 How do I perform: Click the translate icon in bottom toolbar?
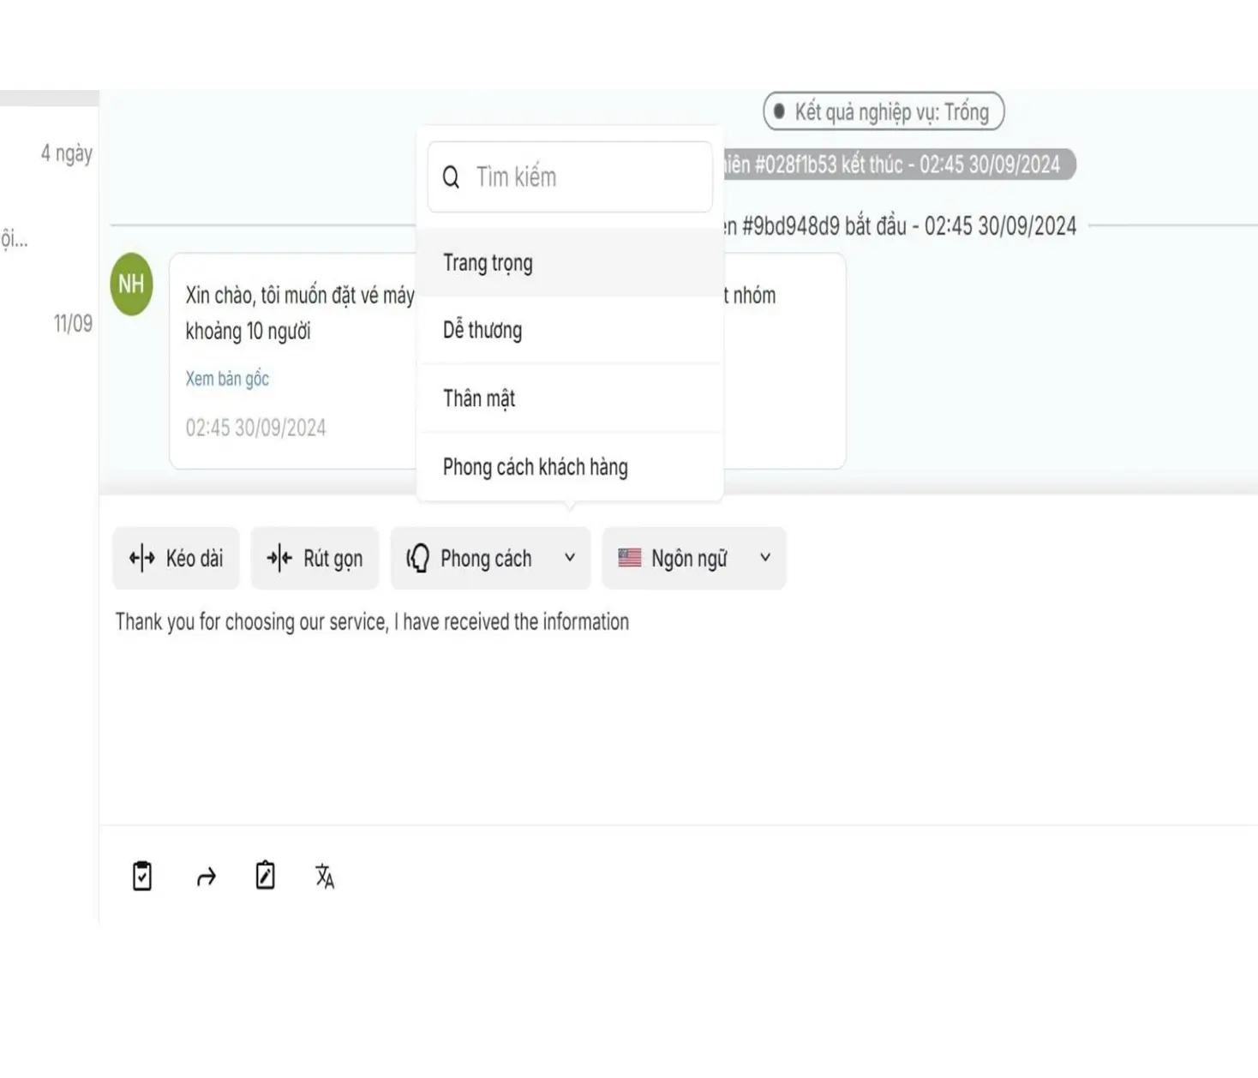click(x=325, y=876)
